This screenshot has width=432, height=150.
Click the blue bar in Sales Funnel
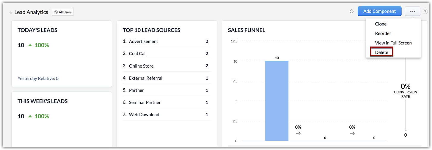click(x=277, y=101)
